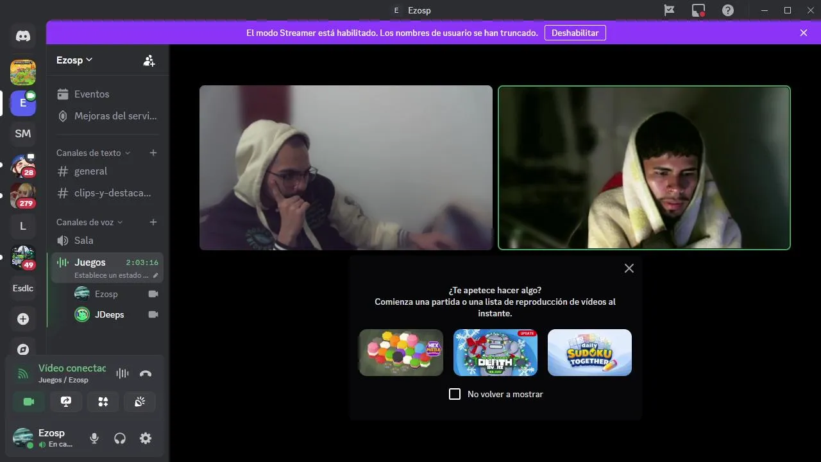Image resolution: width=821 pixels, height=462 pixels.
Task: Dismiss the streamer mode banner
Action: pos(804,33)
